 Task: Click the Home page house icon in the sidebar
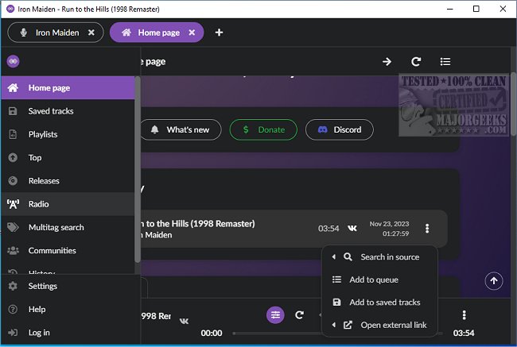pyautogui.click(x=13, y=88)
